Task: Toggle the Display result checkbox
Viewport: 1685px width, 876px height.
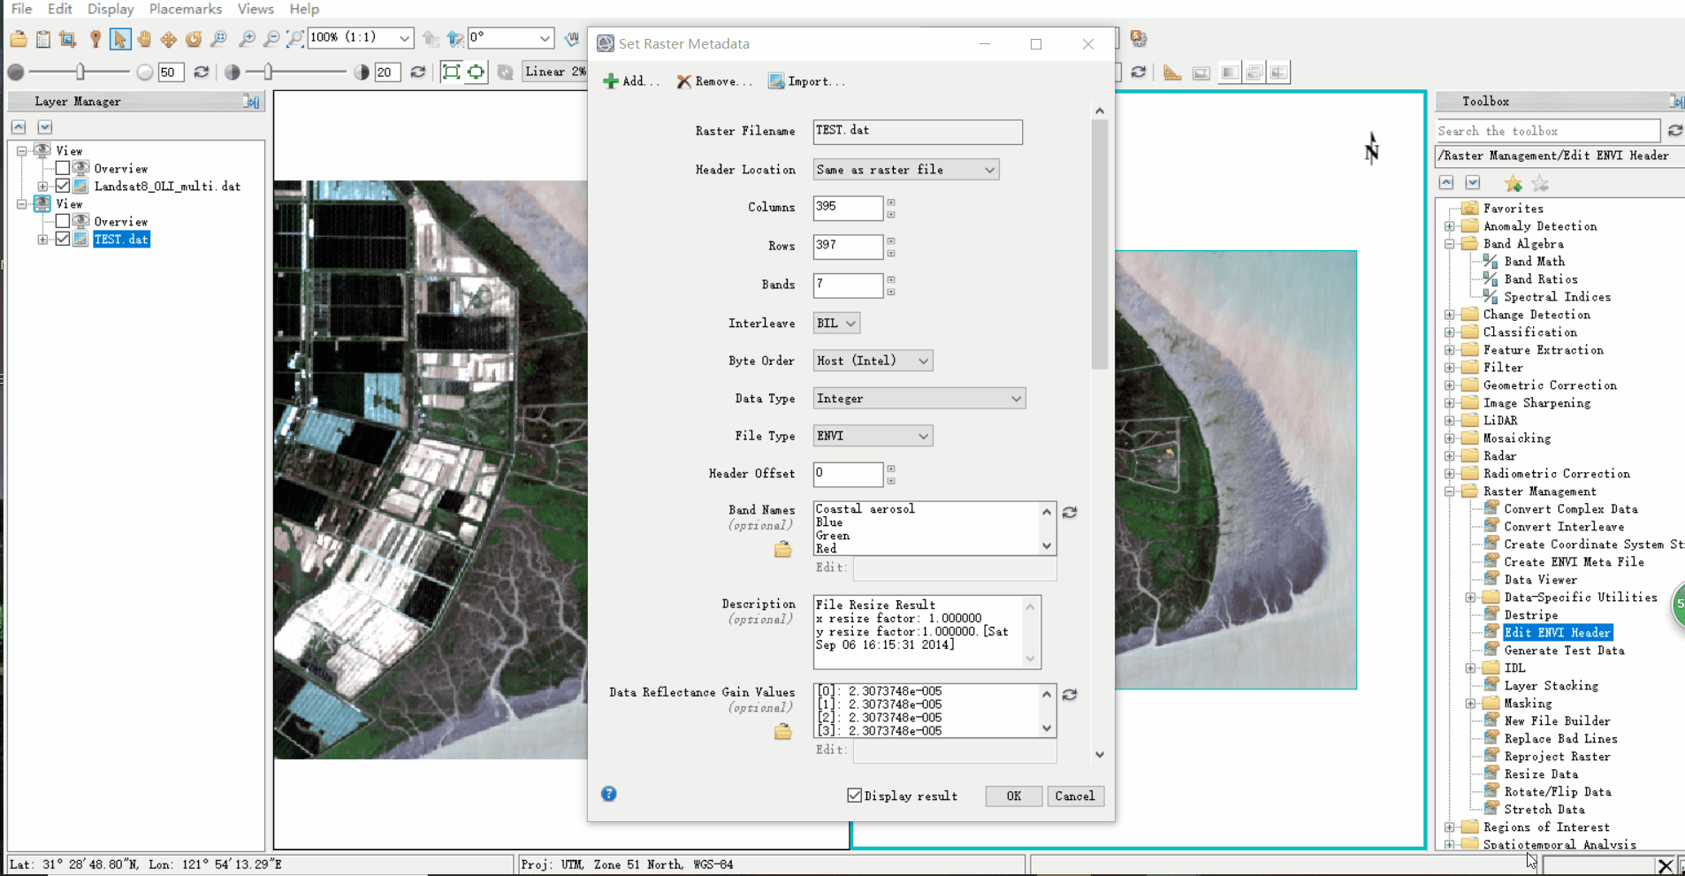Action: point(854,796)
